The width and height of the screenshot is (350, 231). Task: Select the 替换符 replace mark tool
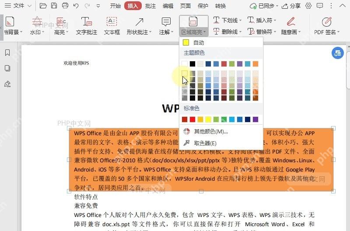pyautogui.click(x=262, y=31)
